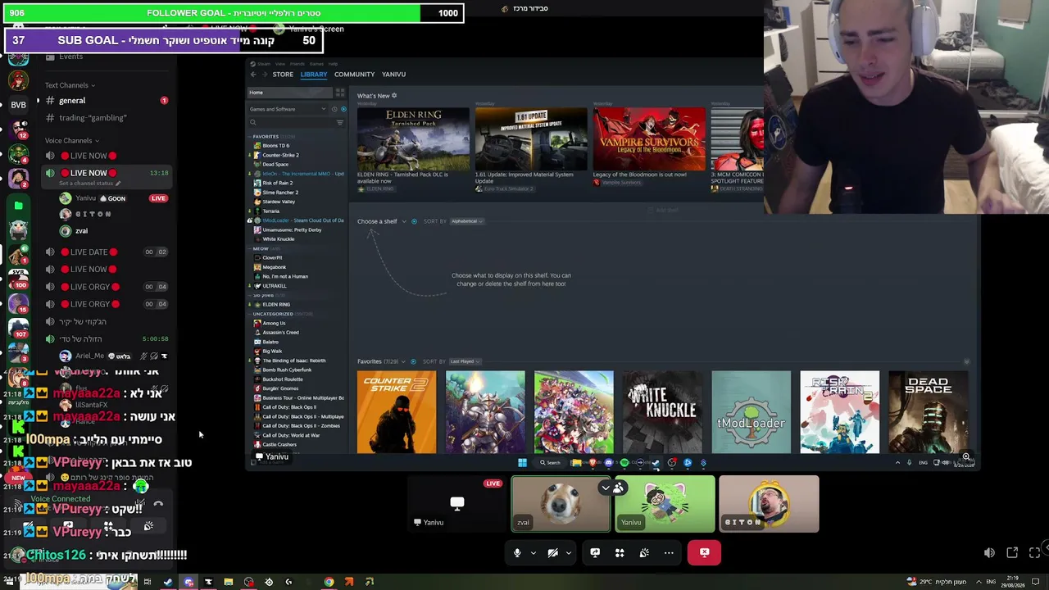Open the BVB server icon
1049x590 pixels.
coord(18,105)
